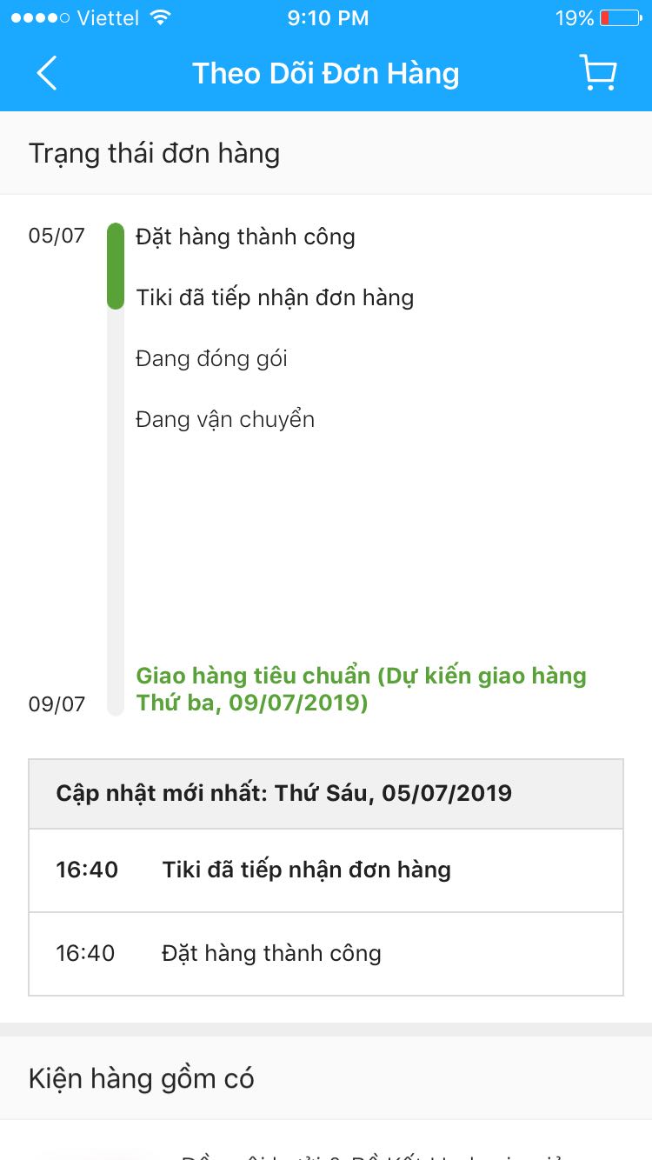Select the 'Đặt hàng thành công' milestone
The height and width of the screenshot is (1160, 652).
pos(245,237)
